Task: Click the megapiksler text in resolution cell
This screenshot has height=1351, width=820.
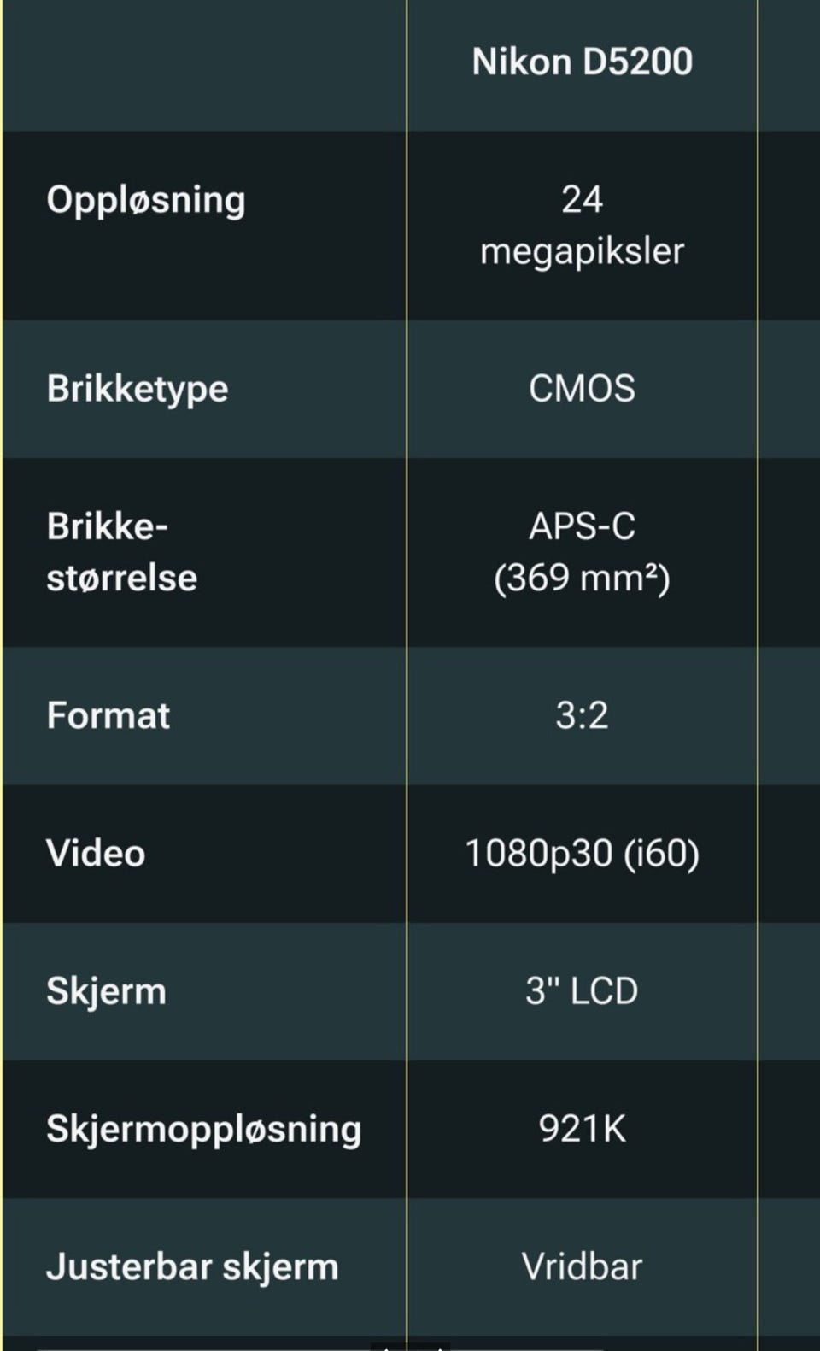Action: (582, 253)
